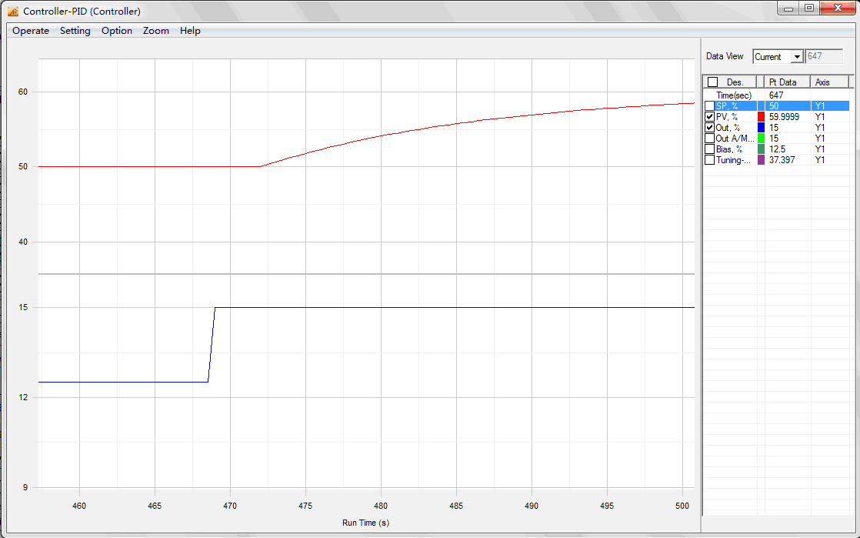This screenshot has height=538, width=860.
Task: Close the Controller-PID window
Action: coord(838,8)
